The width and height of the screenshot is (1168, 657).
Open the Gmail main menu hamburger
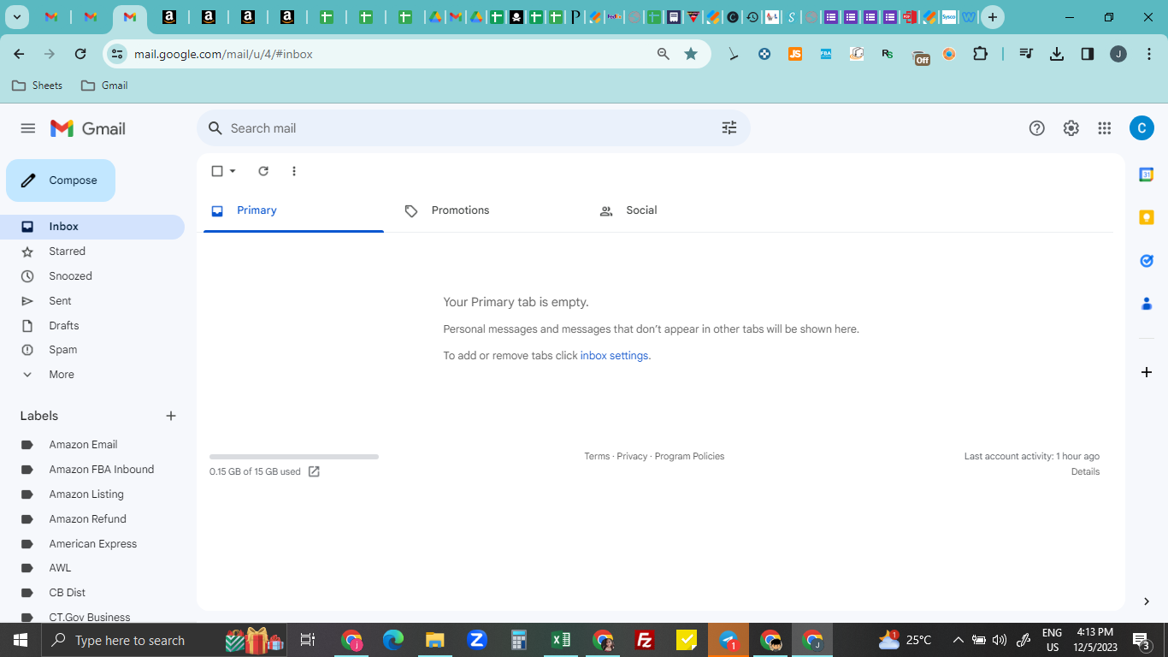[28, 128]
